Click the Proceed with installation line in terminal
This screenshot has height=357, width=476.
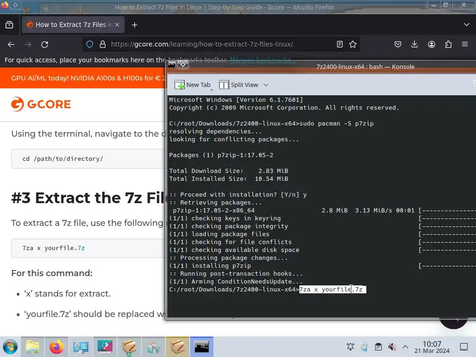[238, 195]
